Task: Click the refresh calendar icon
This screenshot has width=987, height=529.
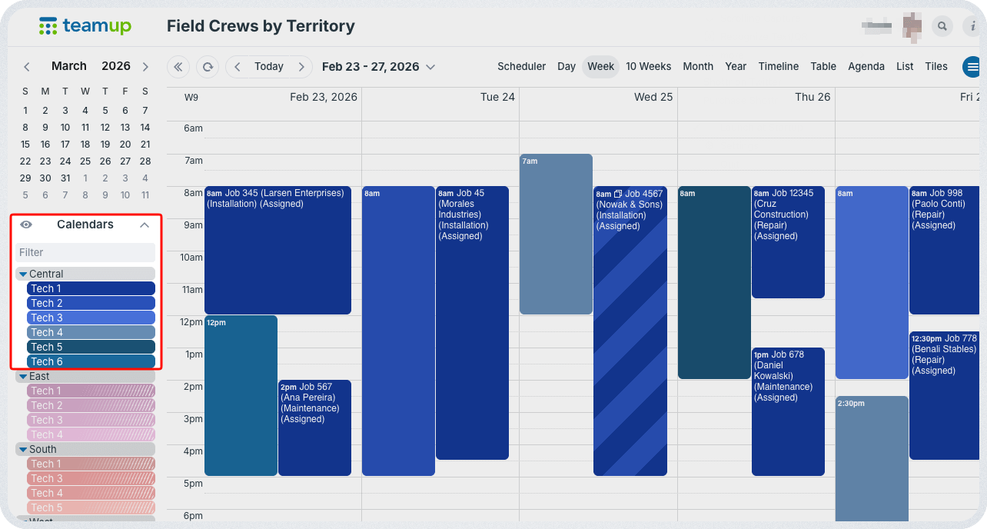Action: pos(207,67)
